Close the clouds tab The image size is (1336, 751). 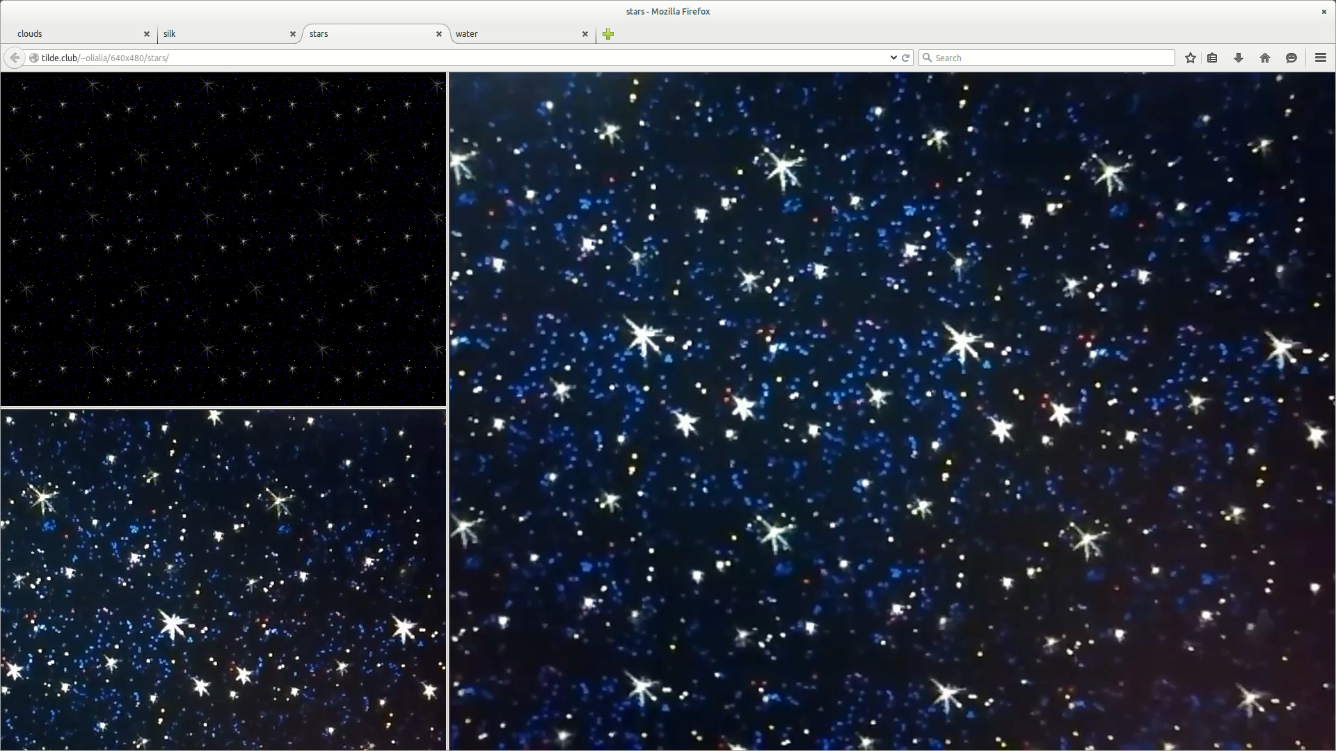pos(147,33)
